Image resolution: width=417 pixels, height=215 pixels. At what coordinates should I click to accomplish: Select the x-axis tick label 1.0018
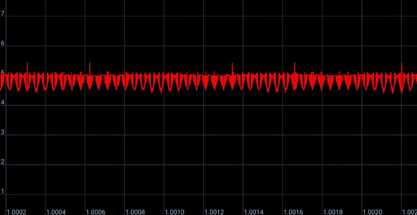[x=333, y=212]
